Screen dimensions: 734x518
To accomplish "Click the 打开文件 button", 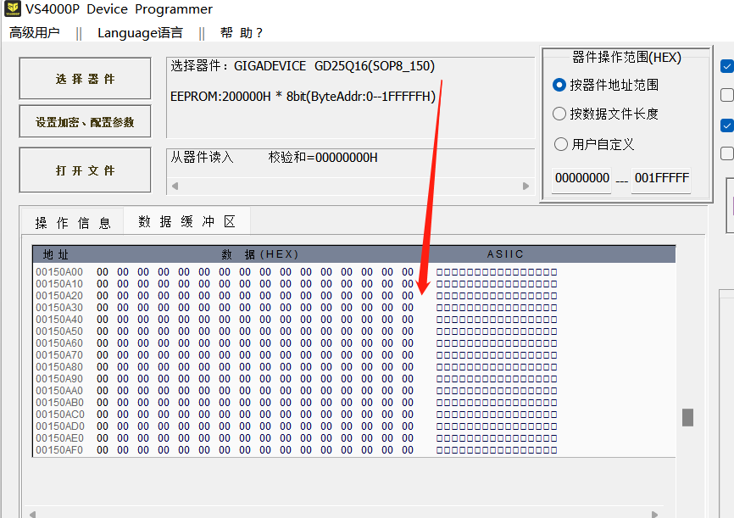I will [85, 170].
